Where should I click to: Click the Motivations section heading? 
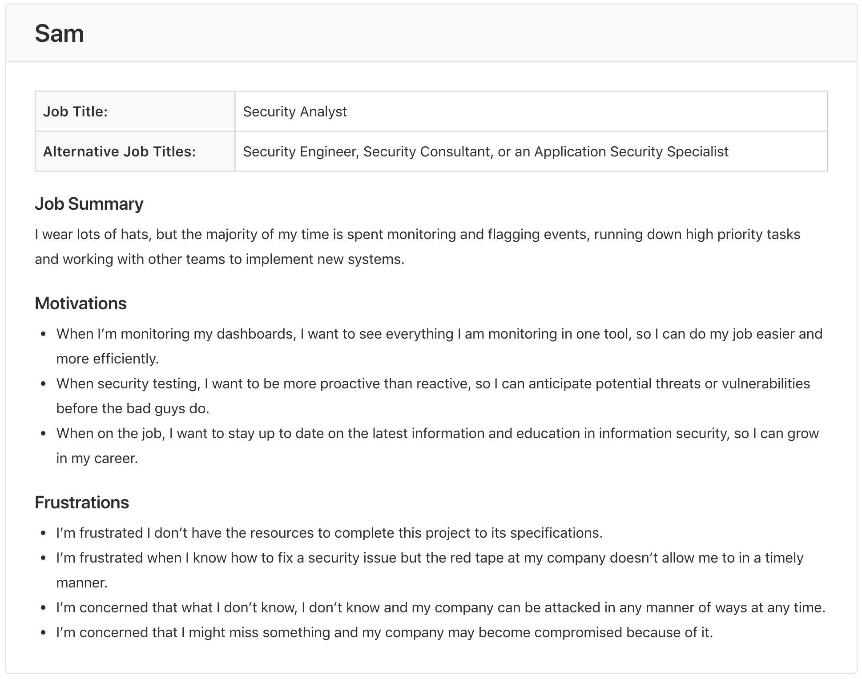coord(80,304)
